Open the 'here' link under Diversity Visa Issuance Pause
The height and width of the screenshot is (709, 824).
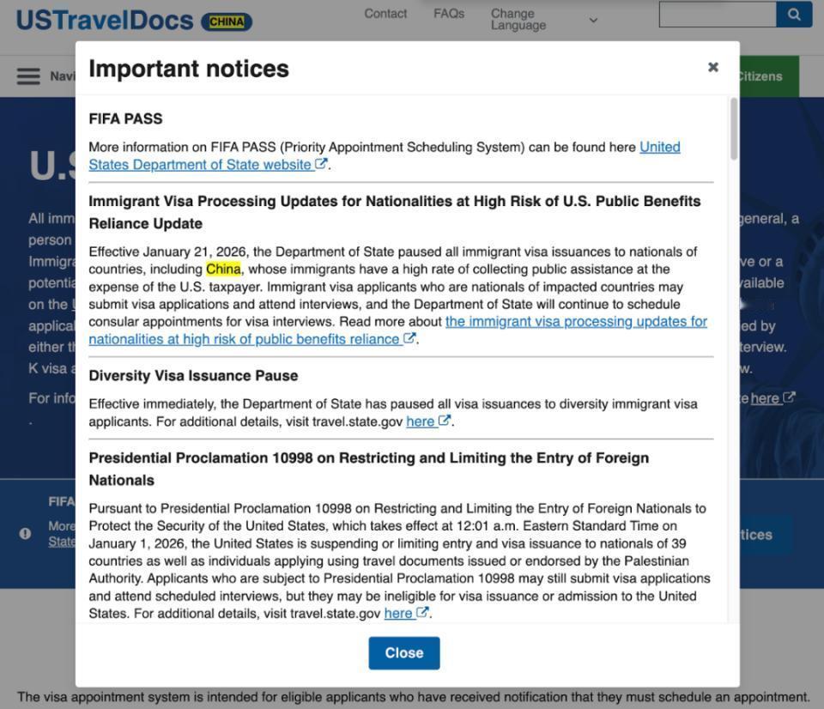pyautogui.click(x=420, y=421)
